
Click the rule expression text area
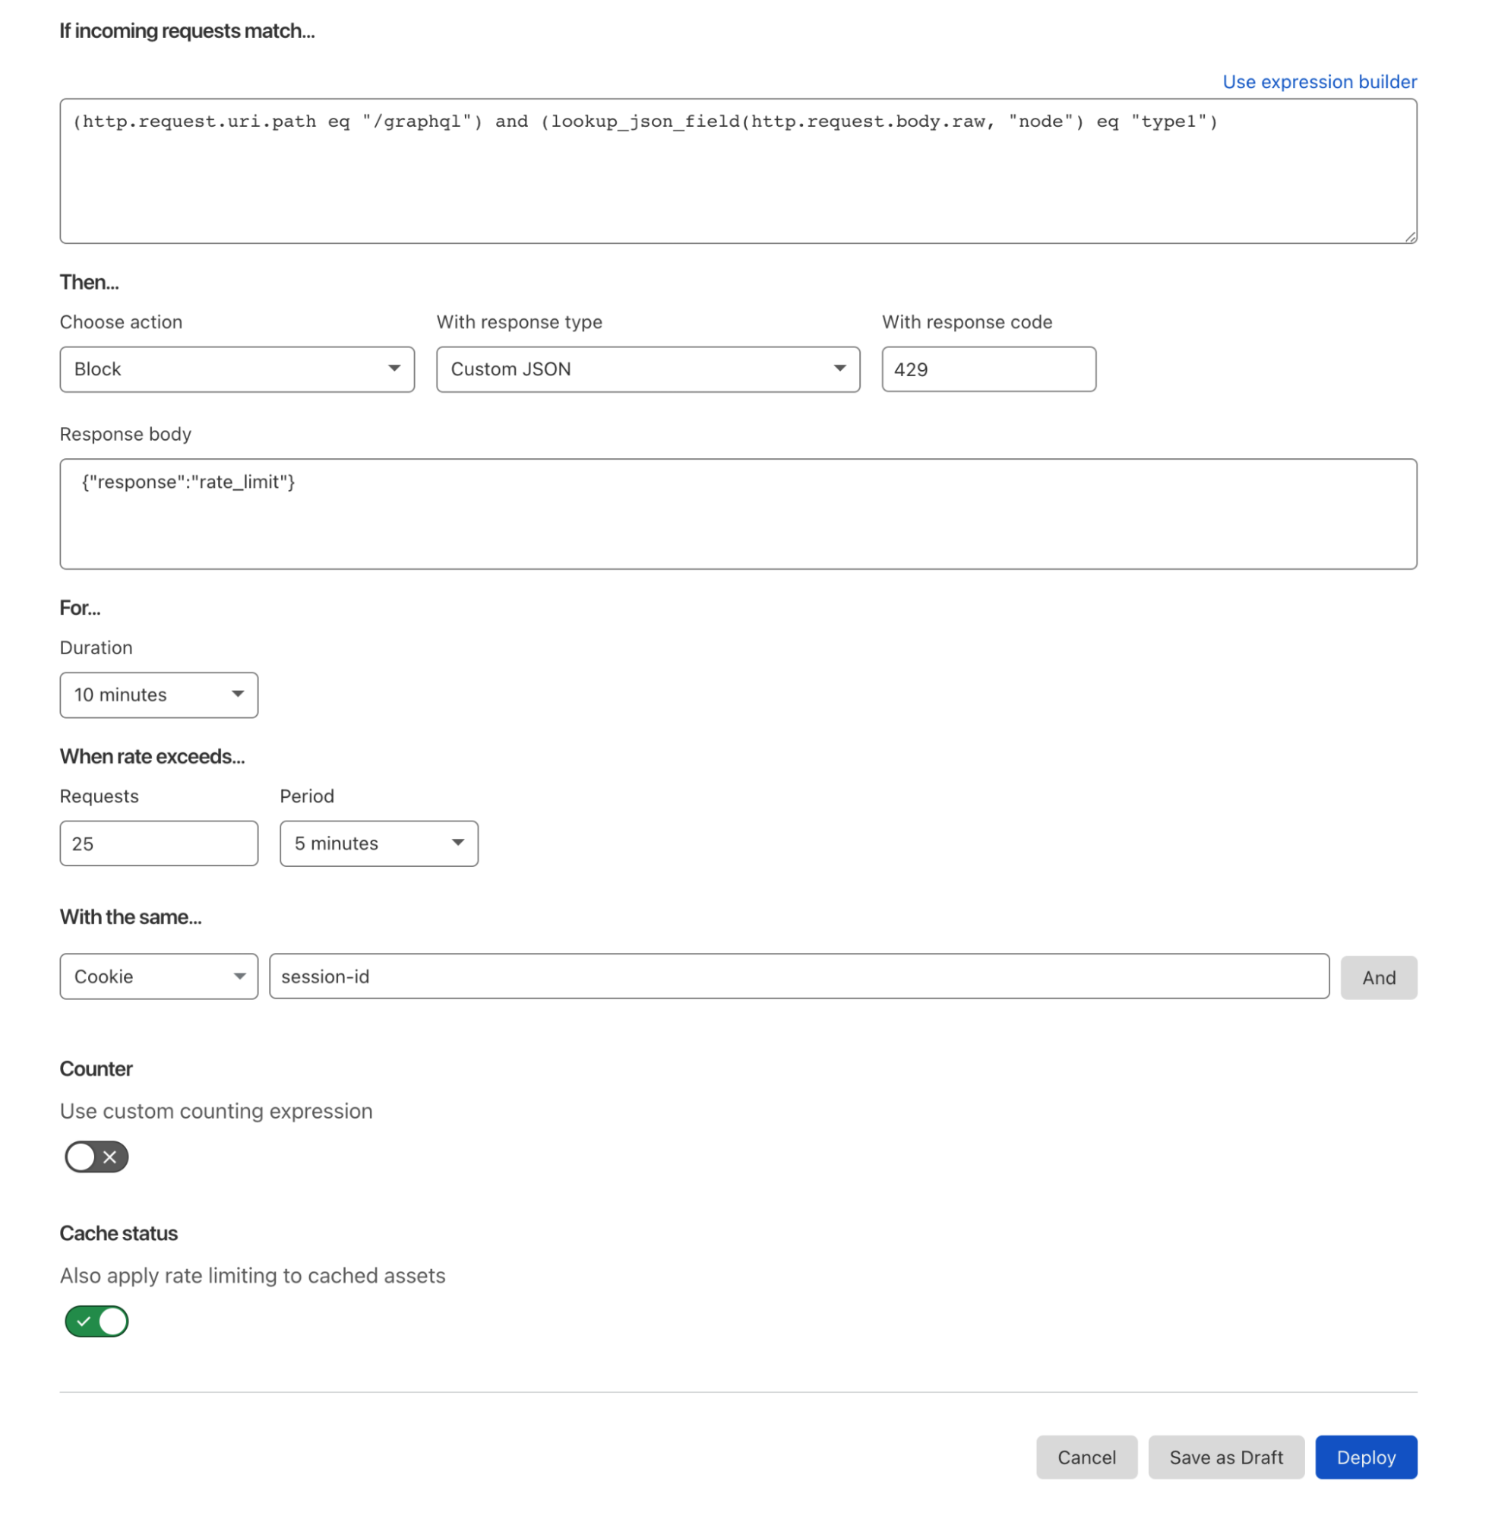pos(738,171)
